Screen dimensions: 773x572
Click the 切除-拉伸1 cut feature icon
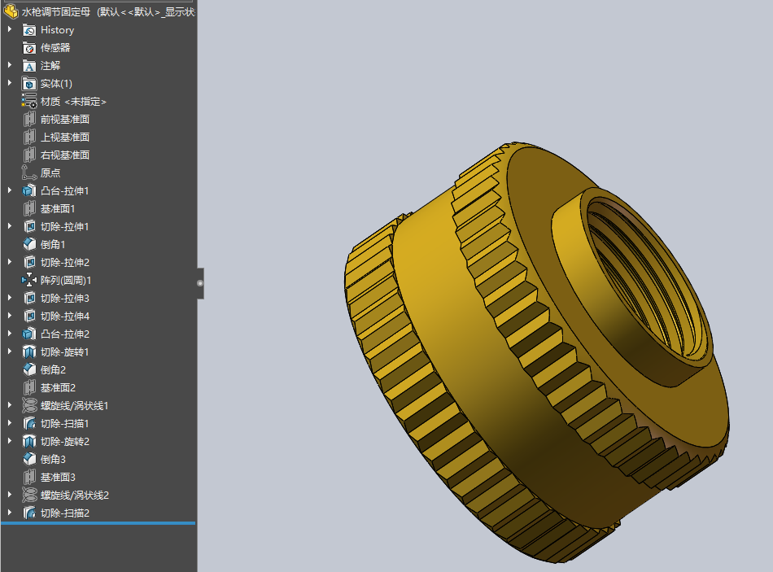click(x=29, y=227)
